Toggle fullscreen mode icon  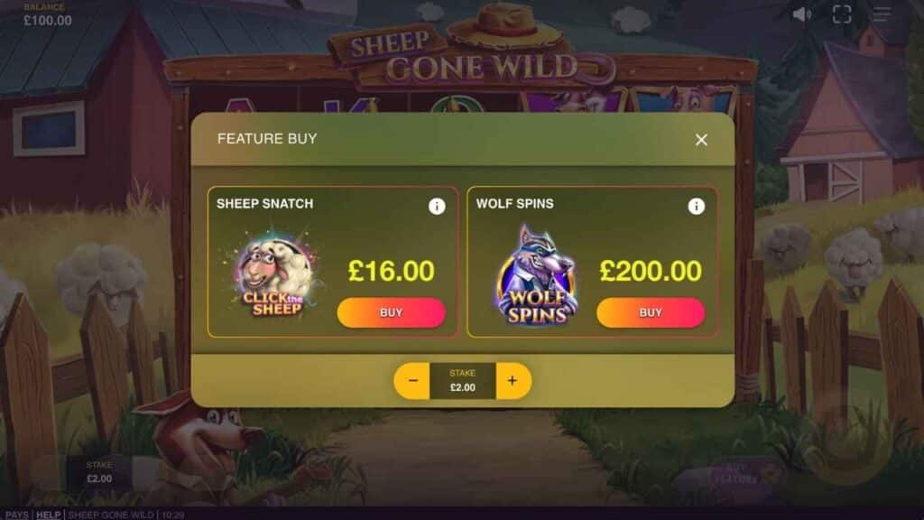[842, 14]
